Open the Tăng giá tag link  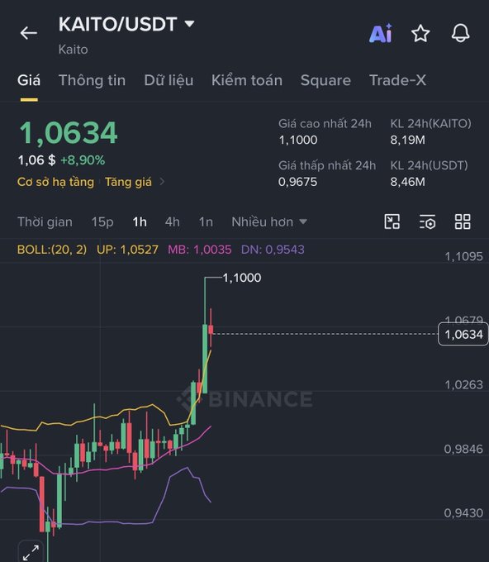click(x=128, y=182)
